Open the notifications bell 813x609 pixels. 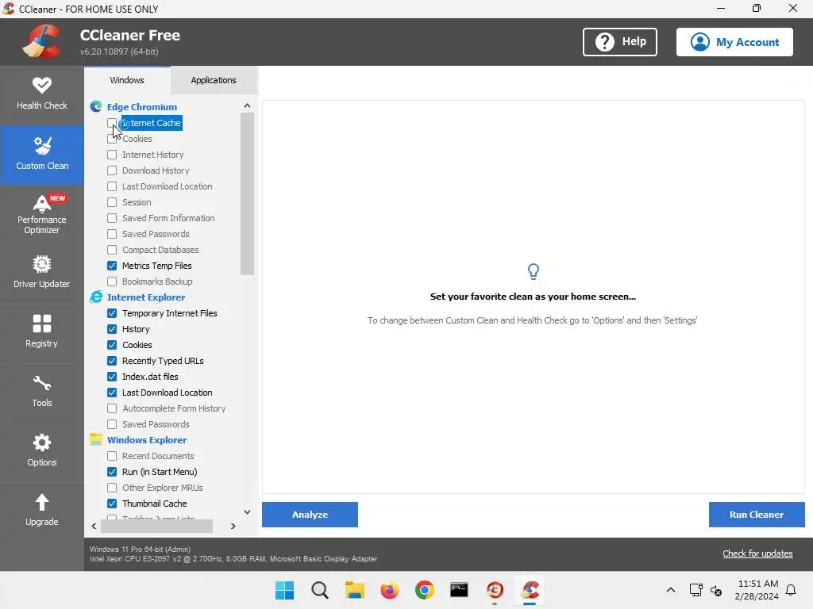[791, 590]
